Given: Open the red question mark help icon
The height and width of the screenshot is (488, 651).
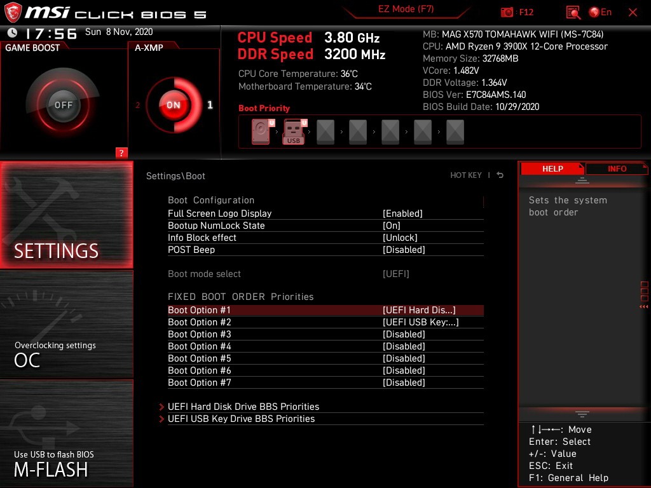Looking at the screenshot, I should 121,152.
